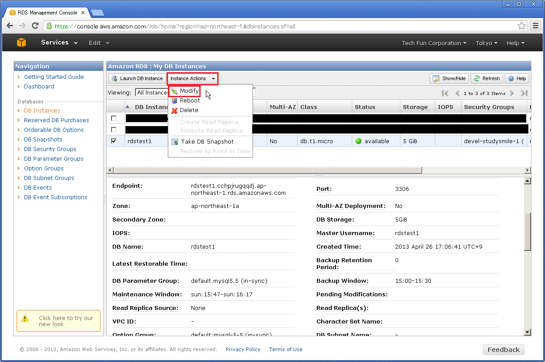The image size is (545, 362).
Task: Open the Services dropdown
Action: 59,43
